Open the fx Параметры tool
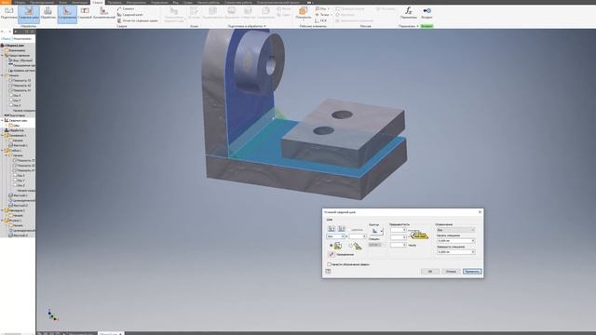The image size is (596, 335). [409, 13]
